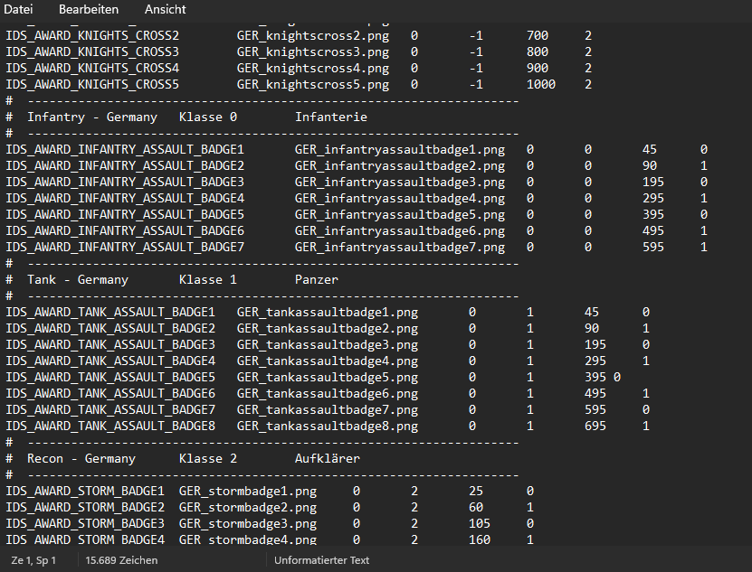752x572 pixels.
Task: Click the value 595 in INFANTRY_ASSAULT_BADGE7 row
Action: (x=653, y=248)
